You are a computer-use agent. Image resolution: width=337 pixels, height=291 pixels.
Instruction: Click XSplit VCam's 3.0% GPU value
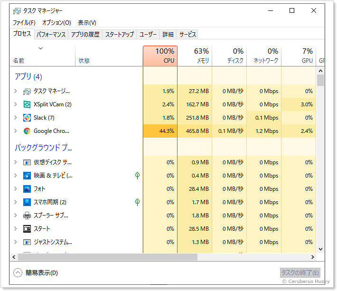pyautogui.click(x=307, y=104)
